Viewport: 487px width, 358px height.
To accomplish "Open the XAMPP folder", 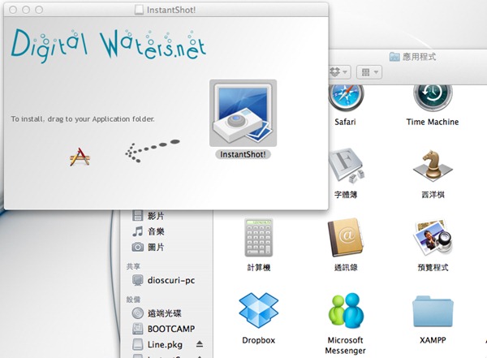I will coord(433,312).
